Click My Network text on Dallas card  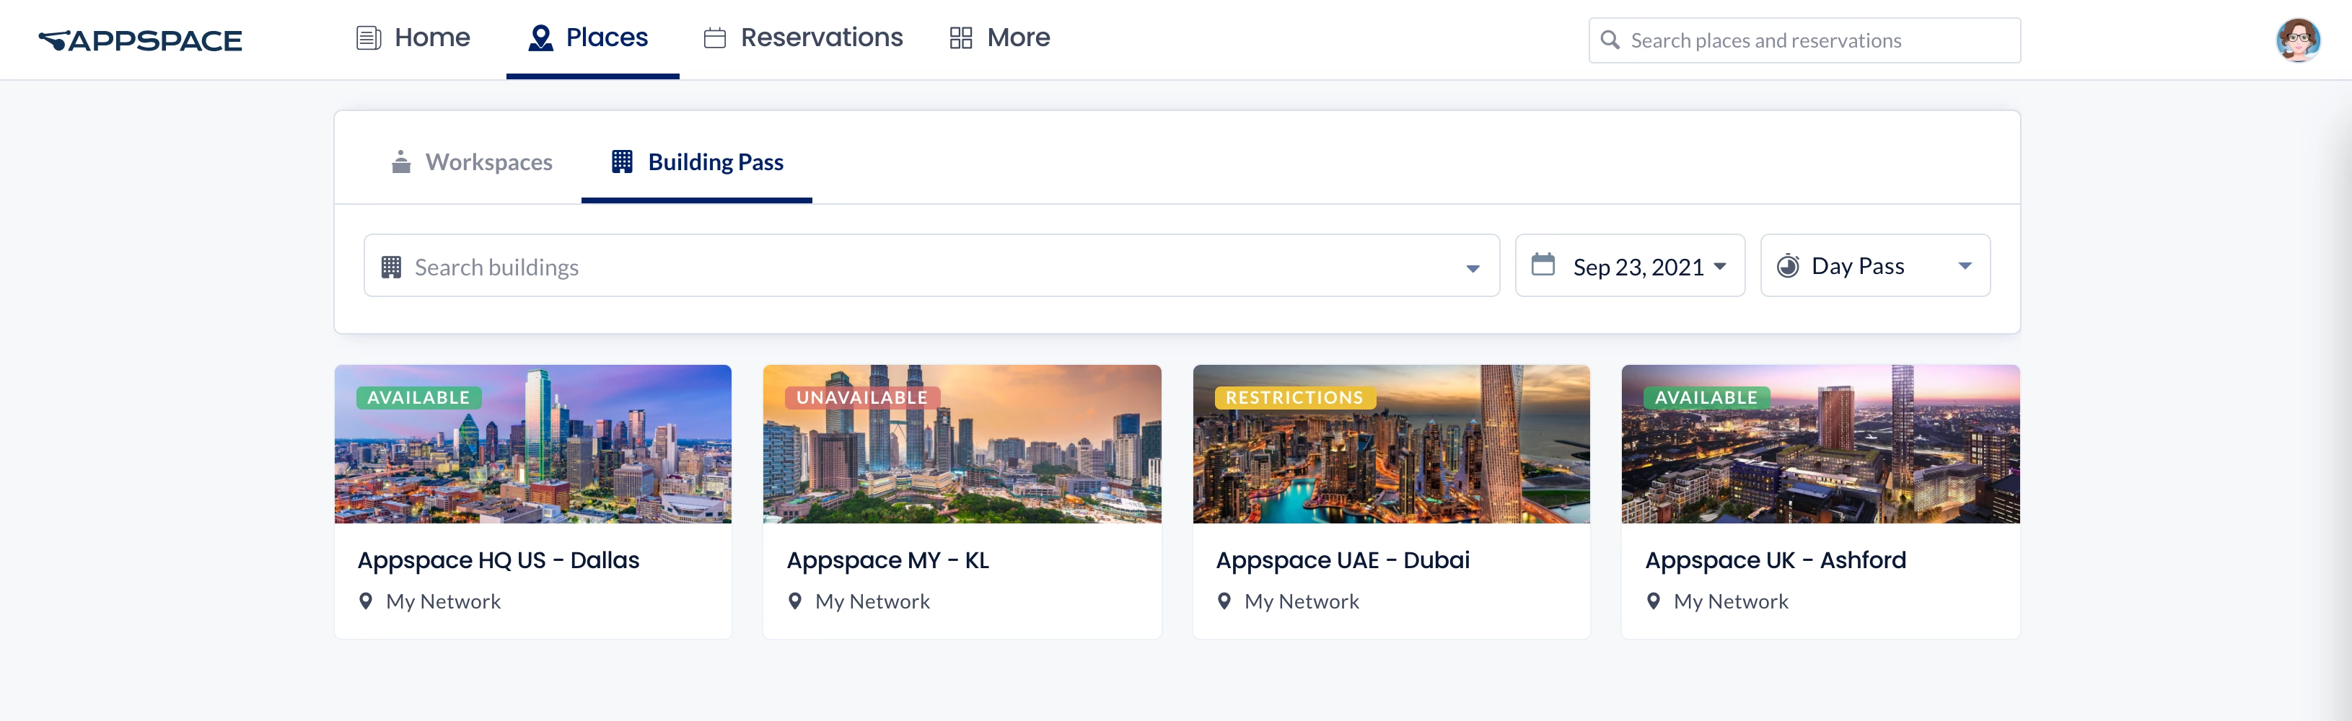pos(443,601)
